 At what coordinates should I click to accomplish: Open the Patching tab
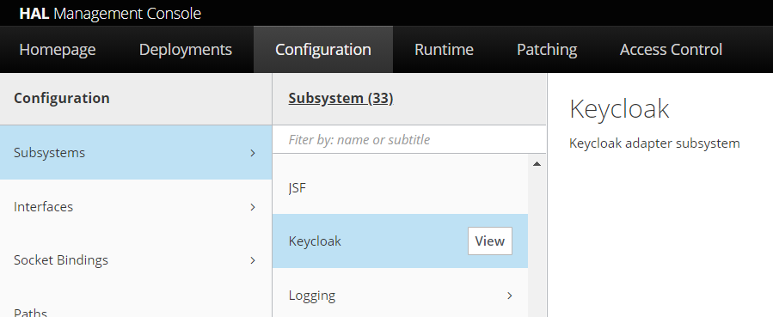click(x=547, y=50)
